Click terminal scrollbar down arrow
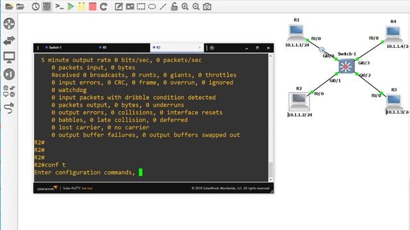The width and height of the screenshot is (410, 230). tap(270, 180)
